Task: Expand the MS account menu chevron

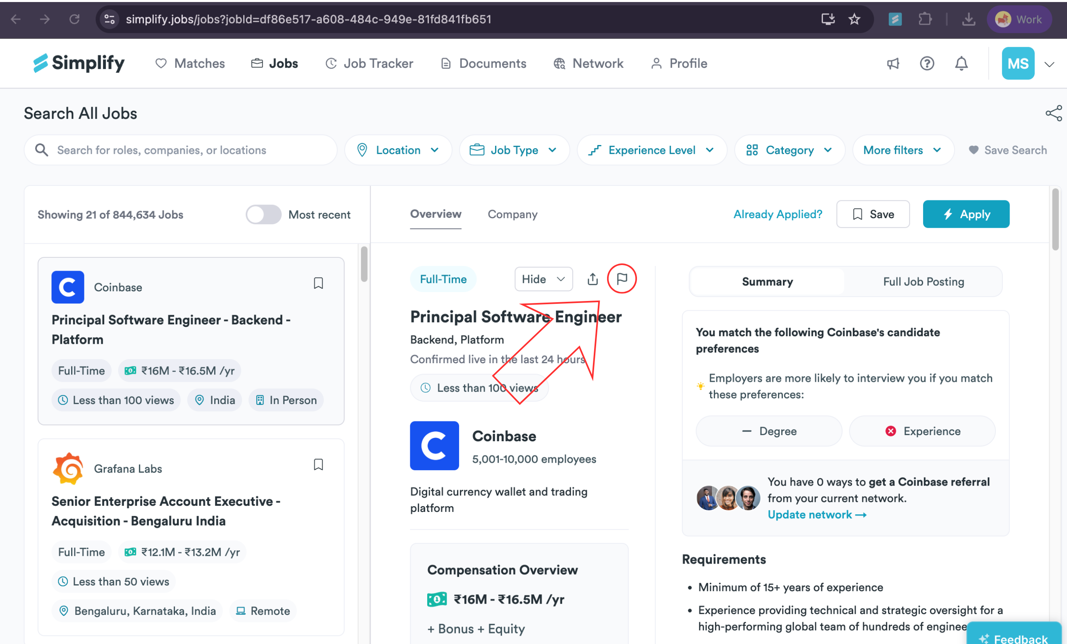Action: [1049, 65]
